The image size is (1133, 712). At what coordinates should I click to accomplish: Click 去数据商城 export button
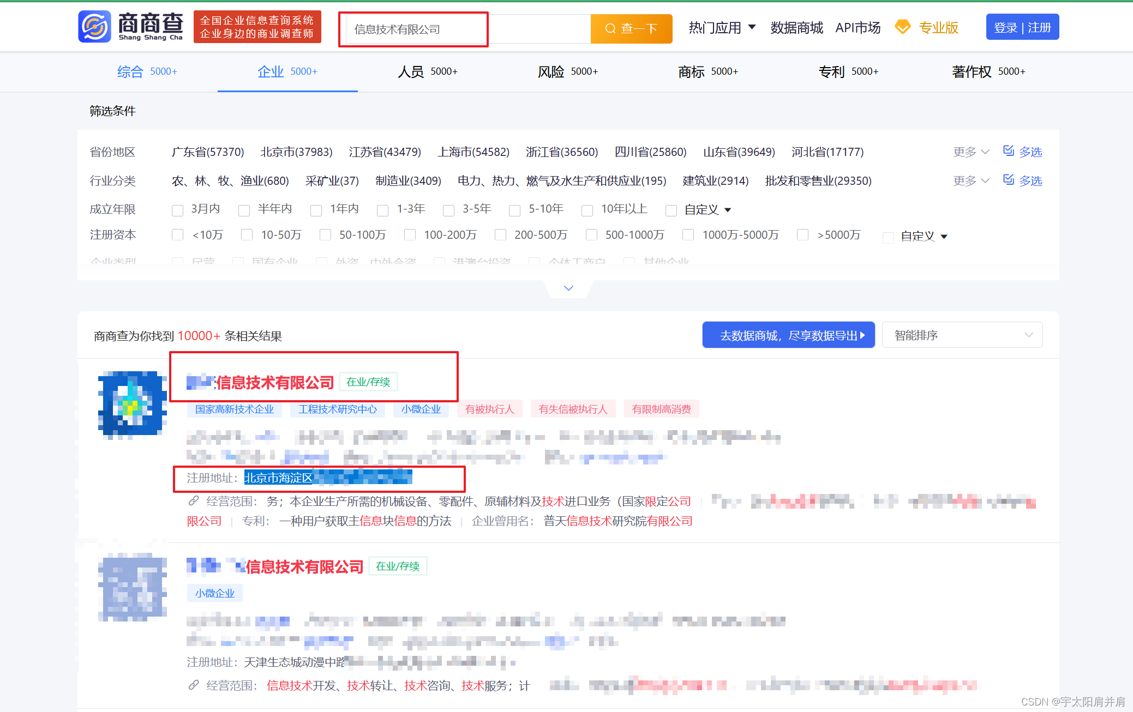click(788, 335)
